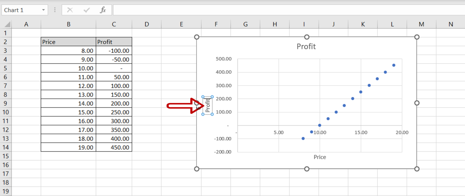Click inside the Name Box showing Chart 1
The image size is (465, 196).
(x=18, y=10)
